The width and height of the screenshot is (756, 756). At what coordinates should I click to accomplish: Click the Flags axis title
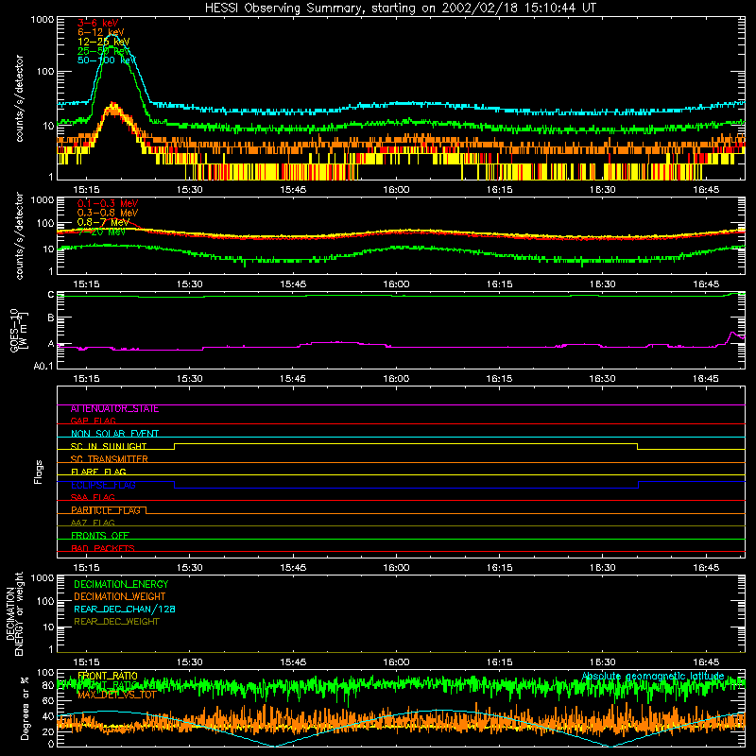(x=38, y=472)
